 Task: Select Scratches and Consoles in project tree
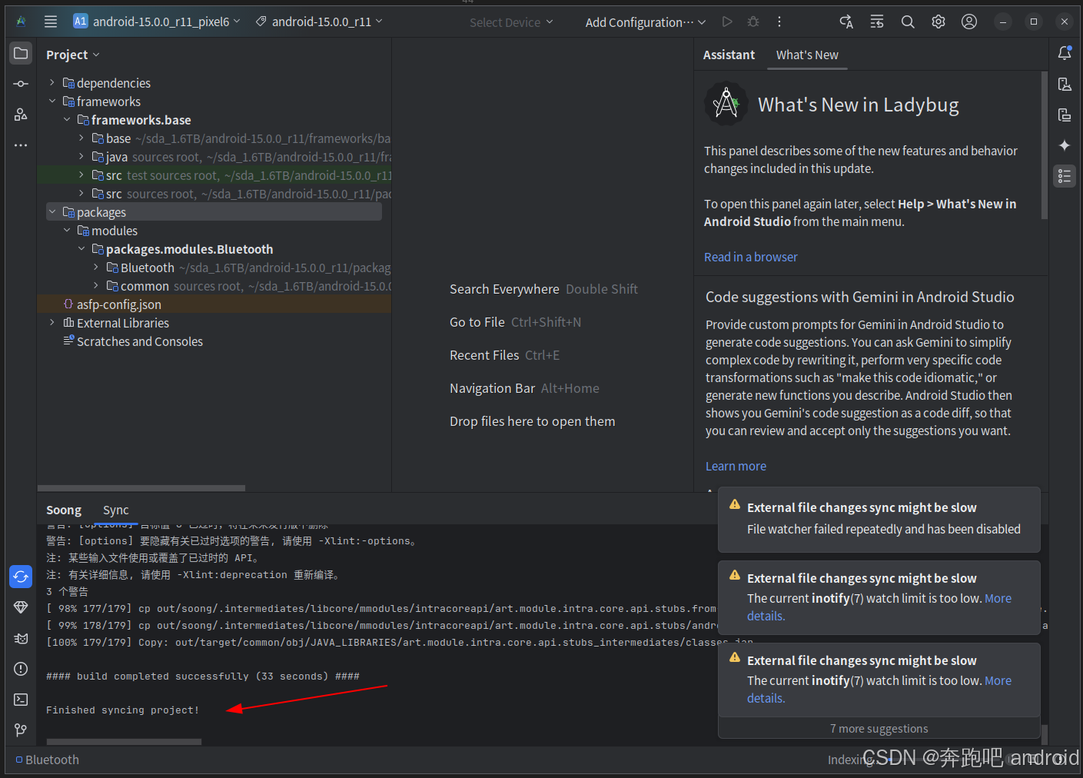click(140, 341)
